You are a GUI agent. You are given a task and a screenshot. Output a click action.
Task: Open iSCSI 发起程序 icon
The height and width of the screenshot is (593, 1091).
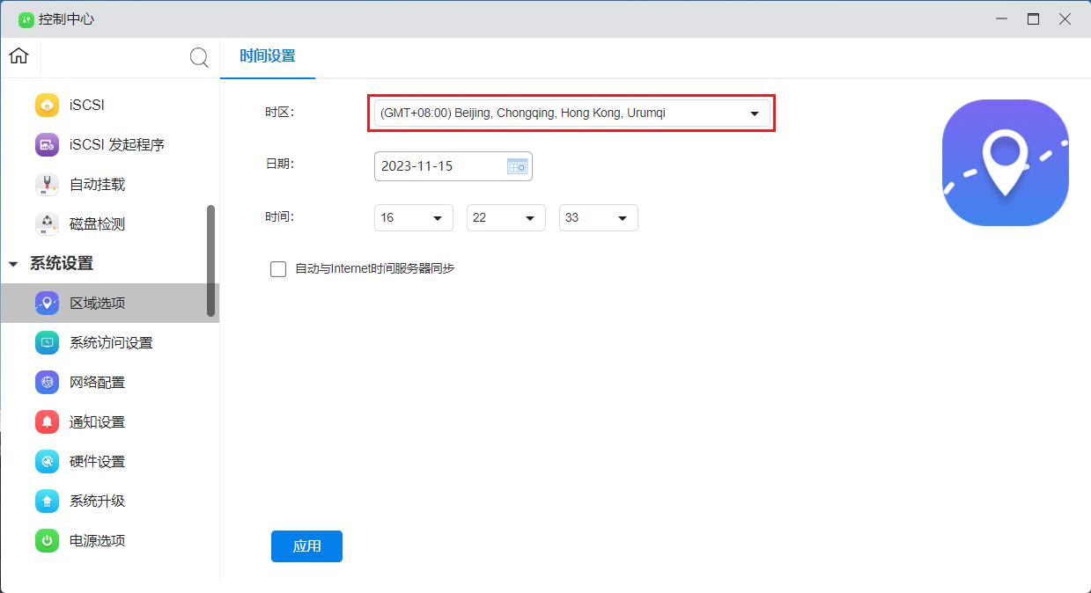[x=47, y=144]
